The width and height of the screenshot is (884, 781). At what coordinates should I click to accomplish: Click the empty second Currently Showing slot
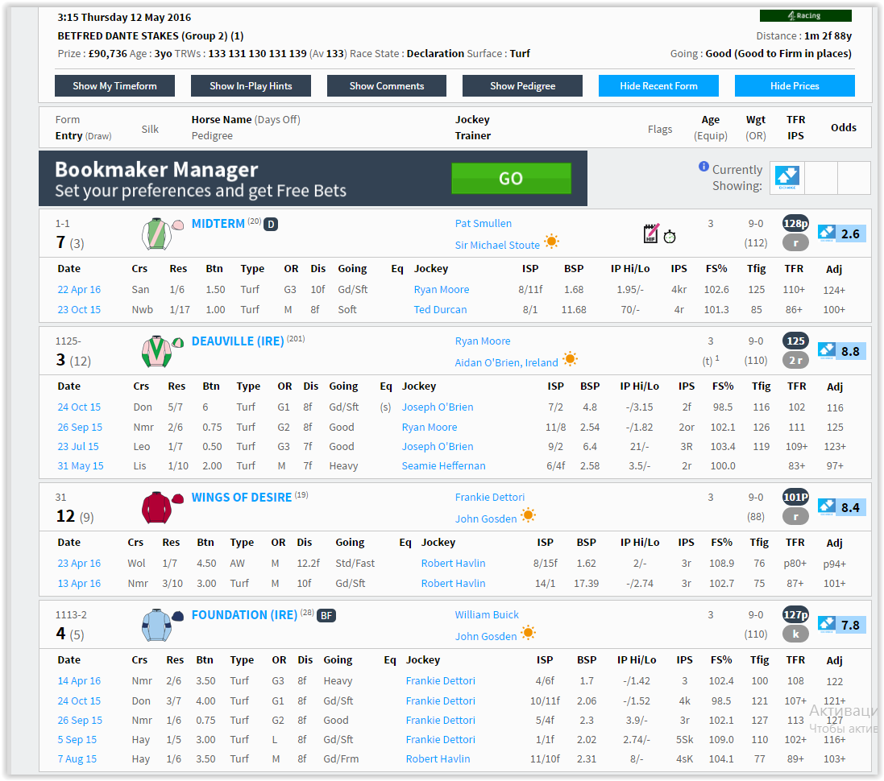point(821,177)
